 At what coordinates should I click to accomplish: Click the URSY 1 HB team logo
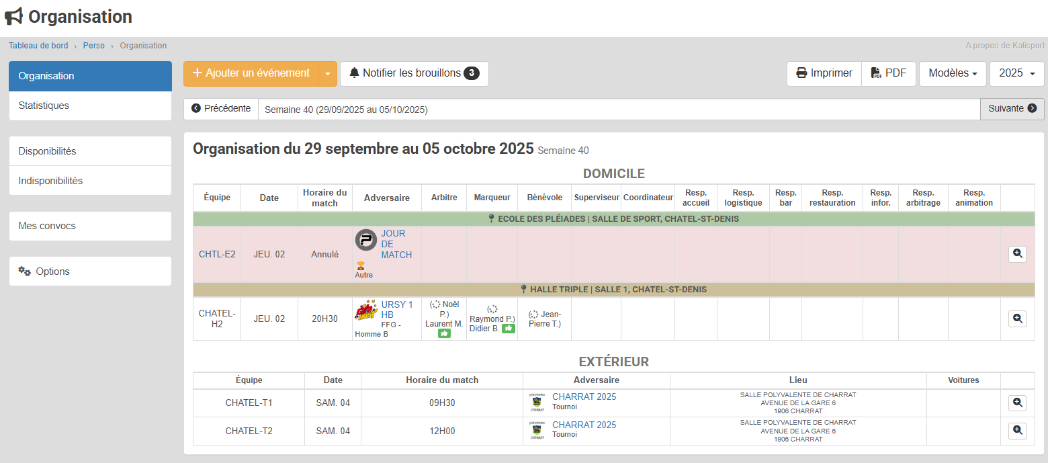(366, 310)
